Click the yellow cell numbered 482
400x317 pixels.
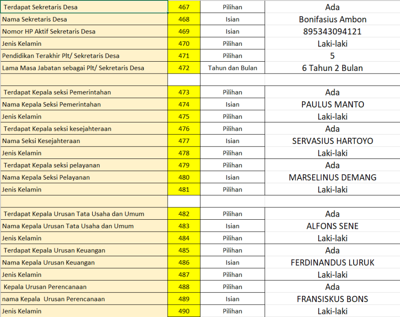coord(184,214)
